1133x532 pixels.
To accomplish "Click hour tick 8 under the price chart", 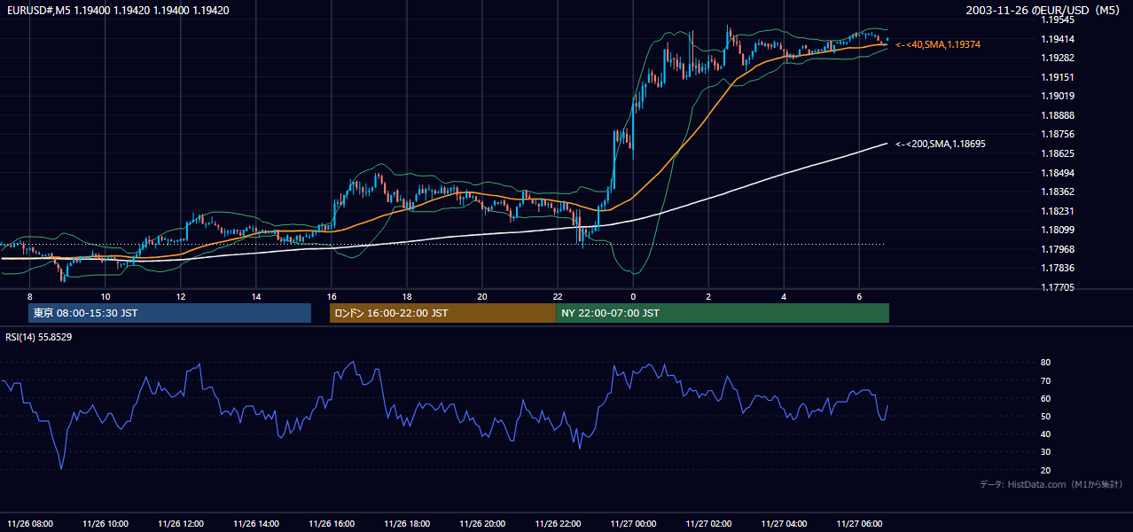I will (x=29, y=295).
